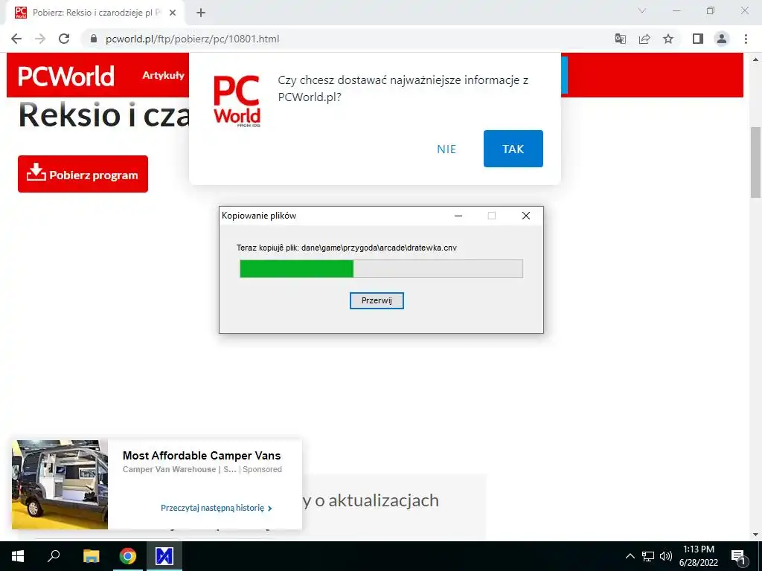Image resolution: width=762 pixels, height=571 pixels.
Task: Go back with the browser back arrow
Action: coord(16,39)
